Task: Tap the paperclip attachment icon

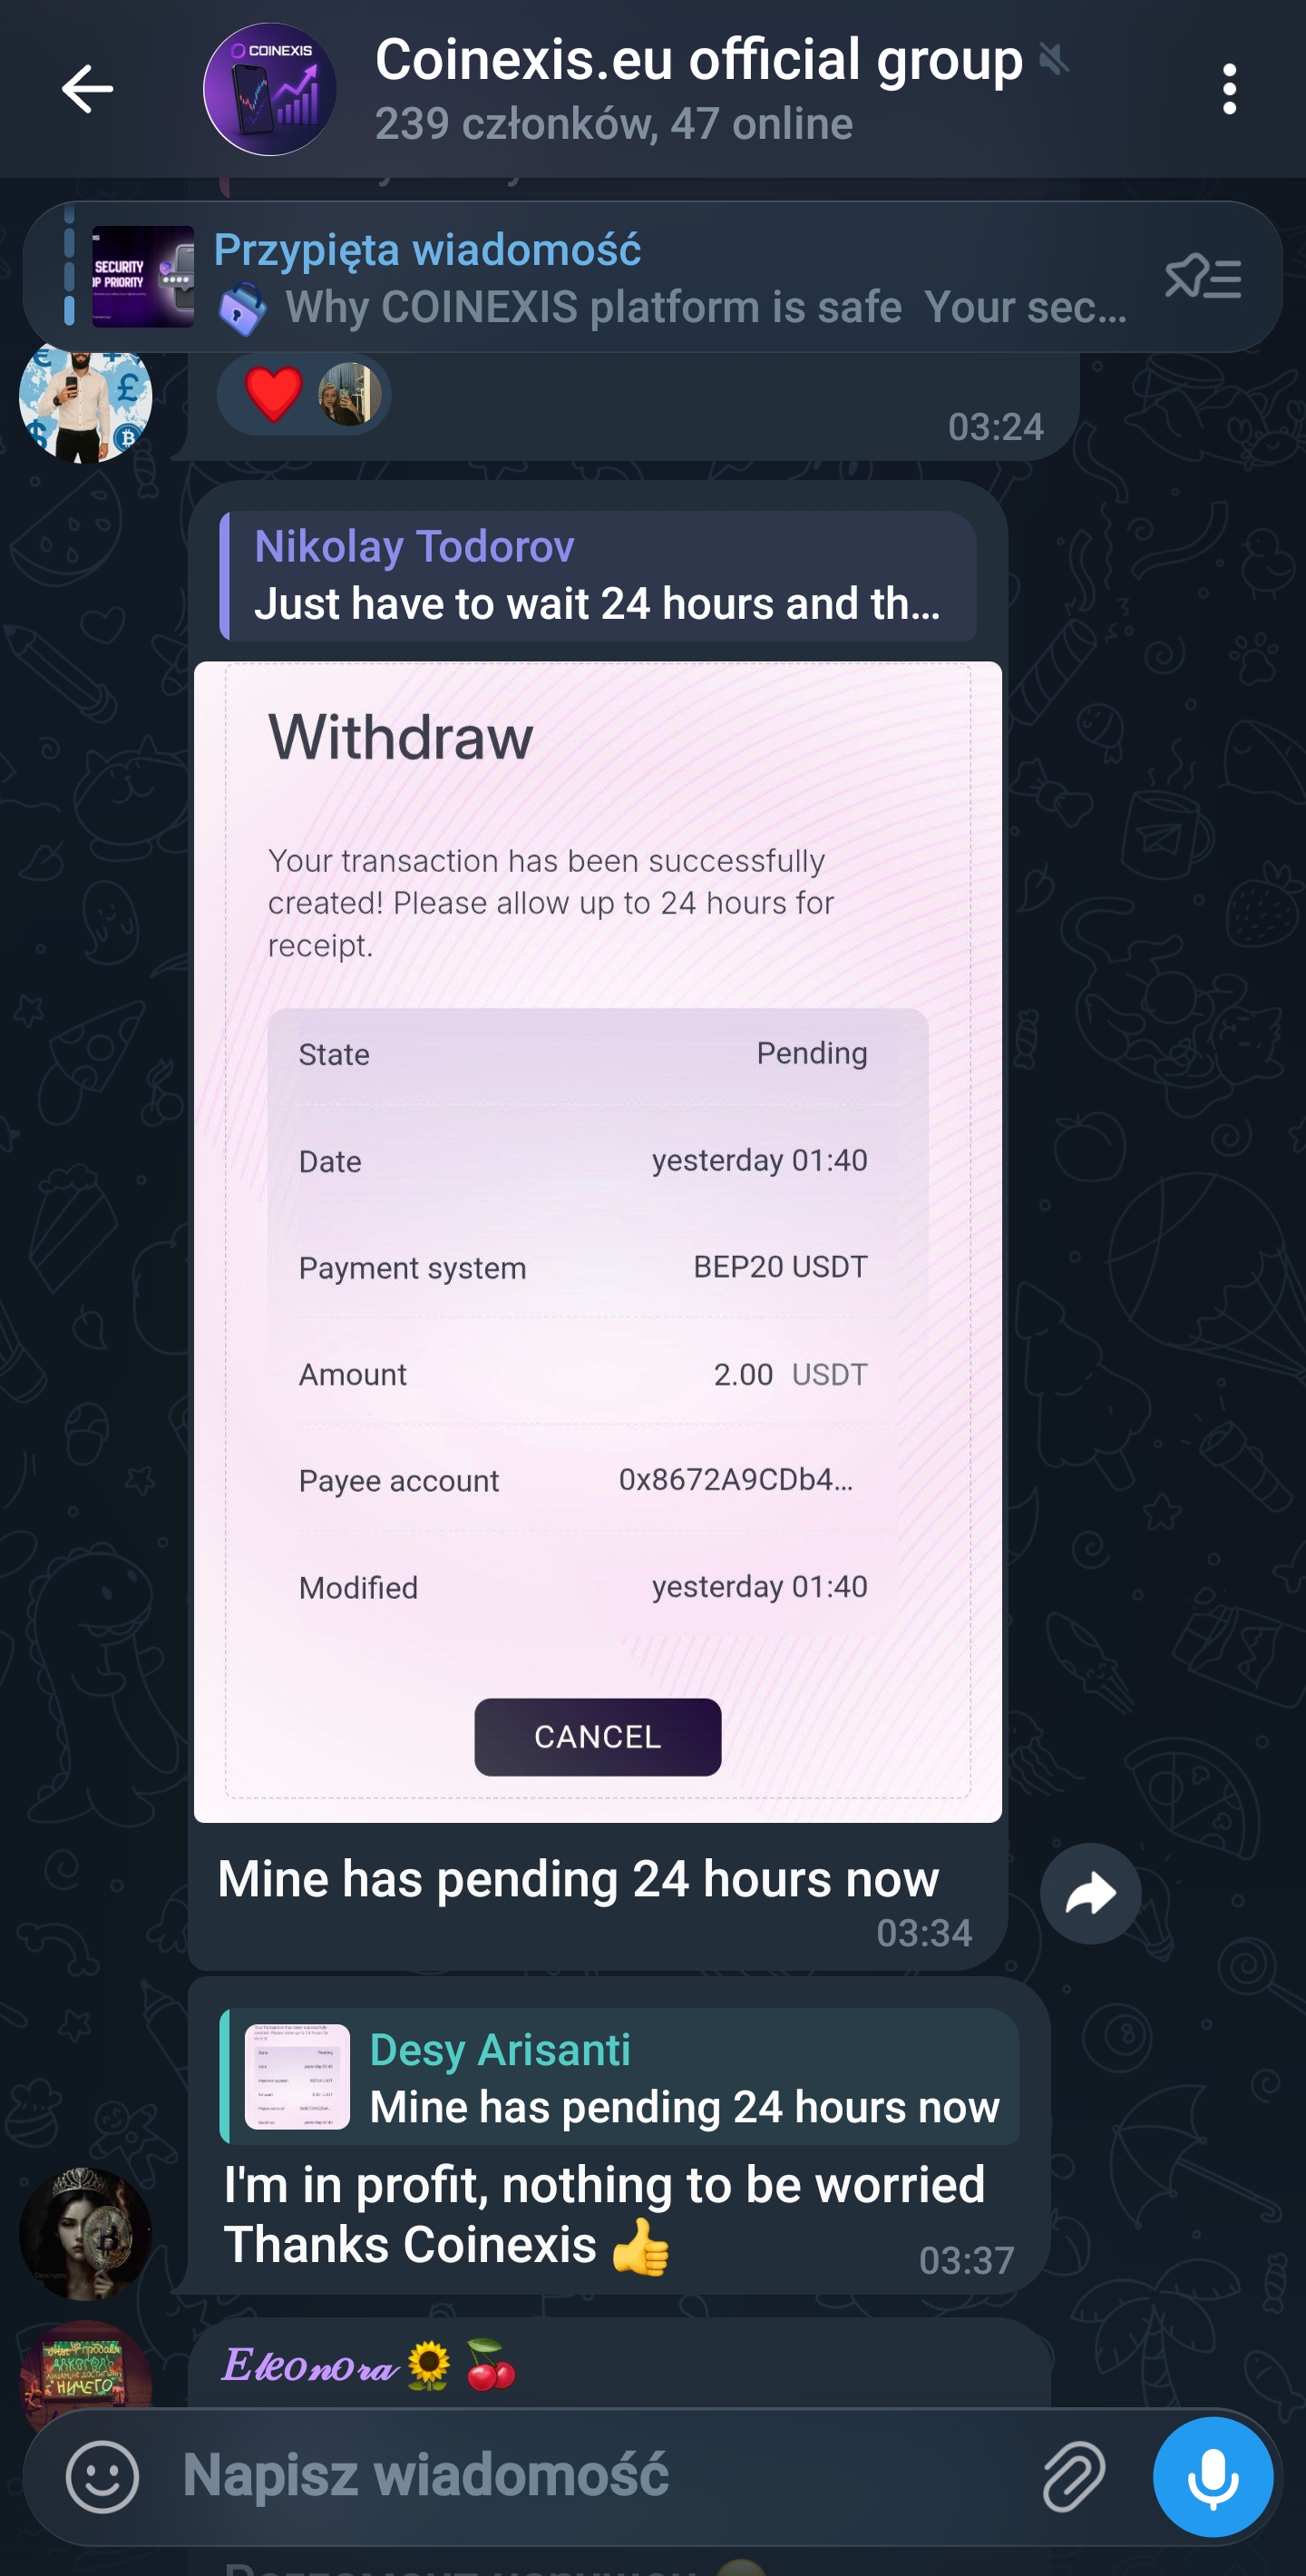Action: tap(1074, 2476)
